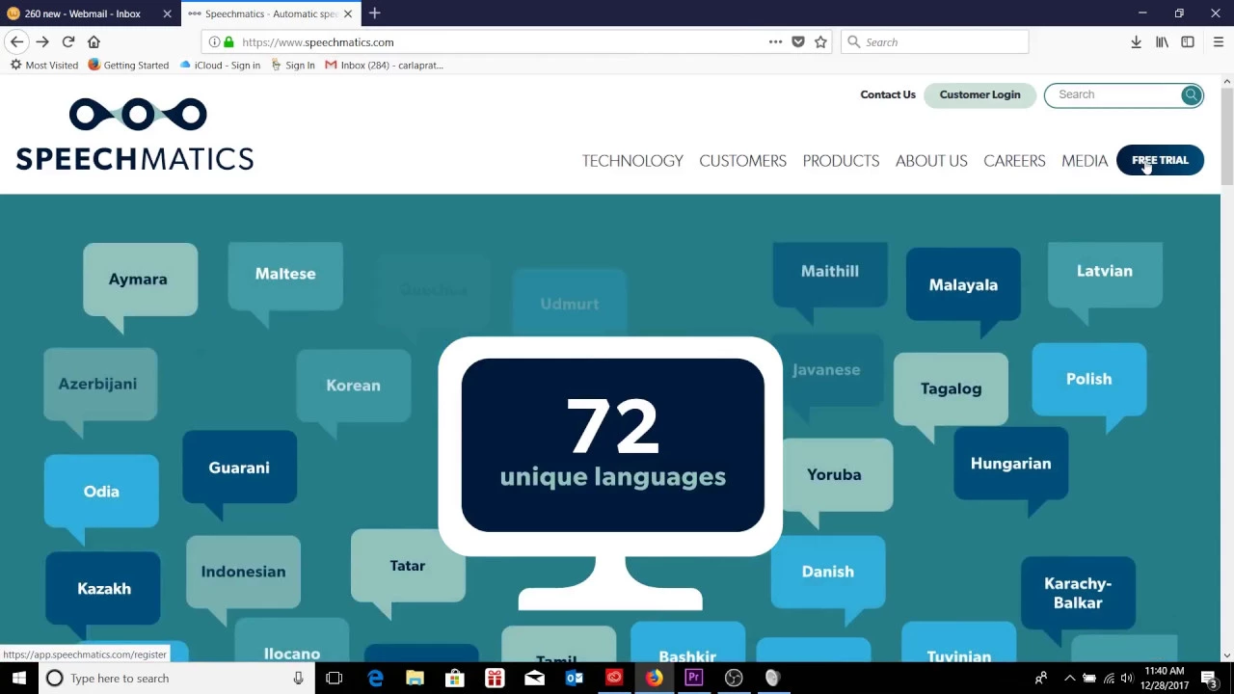Click the website Search input field

pos(1113,94)
